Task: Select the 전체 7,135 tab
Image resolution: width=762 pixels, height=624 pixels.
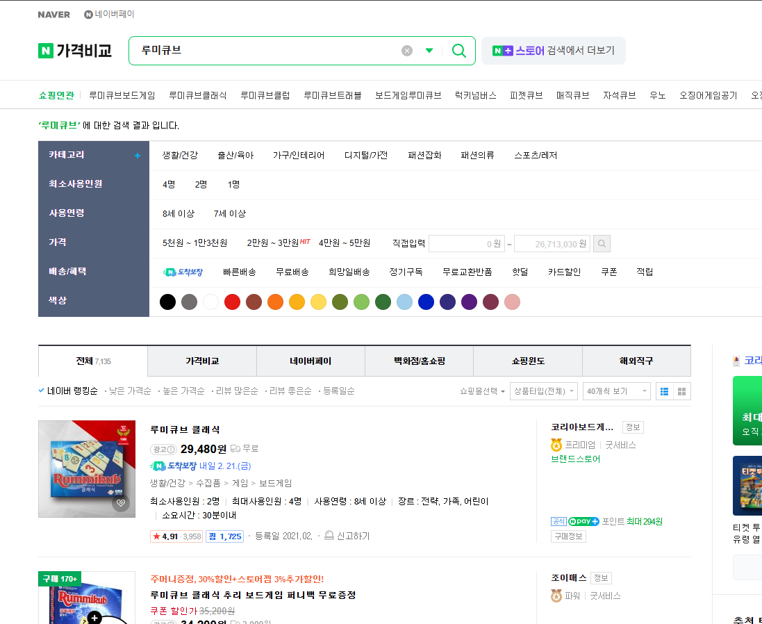Action: pyautogui.click(x=93, y=361)
